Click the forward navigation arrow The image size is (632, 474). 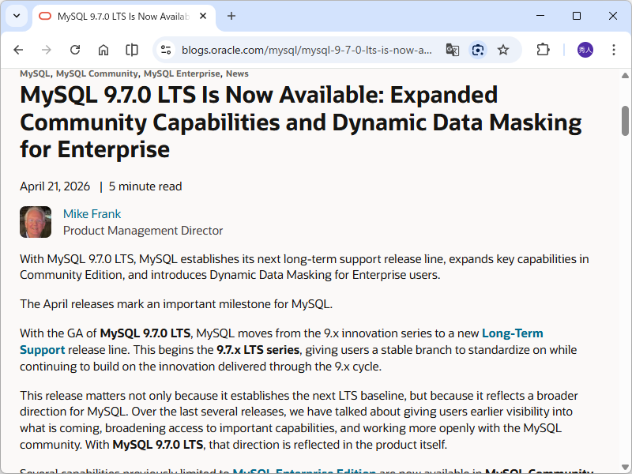[47, 50]
